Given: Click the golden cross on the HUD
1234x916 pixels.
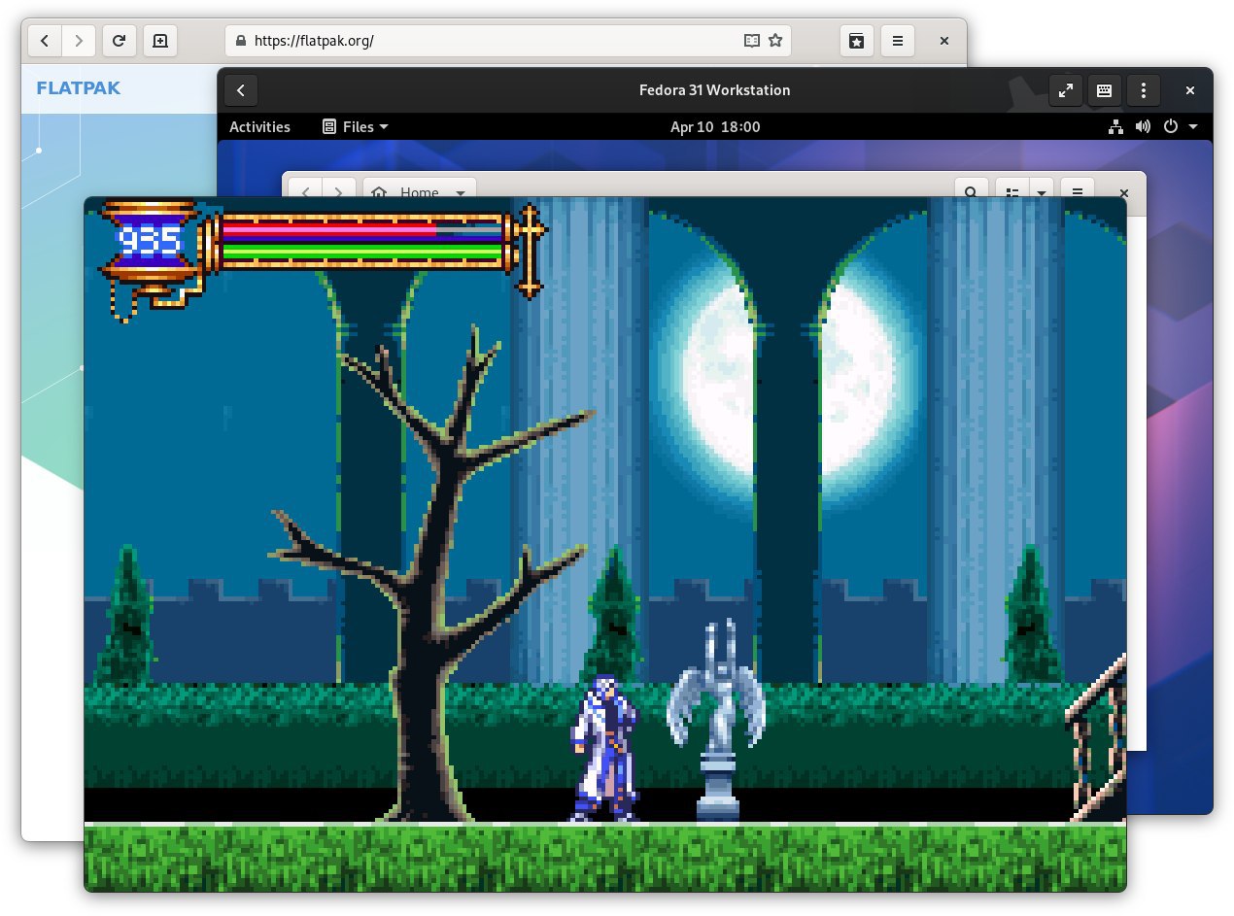Looking at the screenshot, I should tap(530, 250).
